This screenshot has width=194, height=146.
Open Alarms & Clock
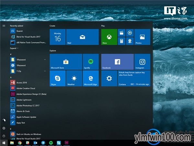point(28,111)
